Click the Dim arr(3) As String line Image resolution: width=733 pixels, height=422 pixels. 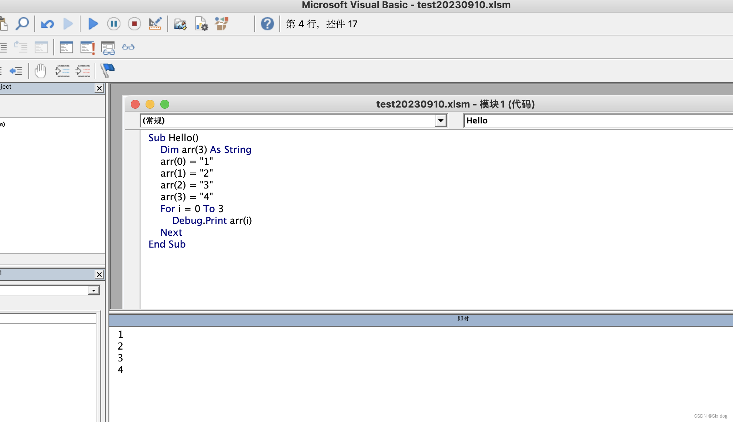(206, 150)
